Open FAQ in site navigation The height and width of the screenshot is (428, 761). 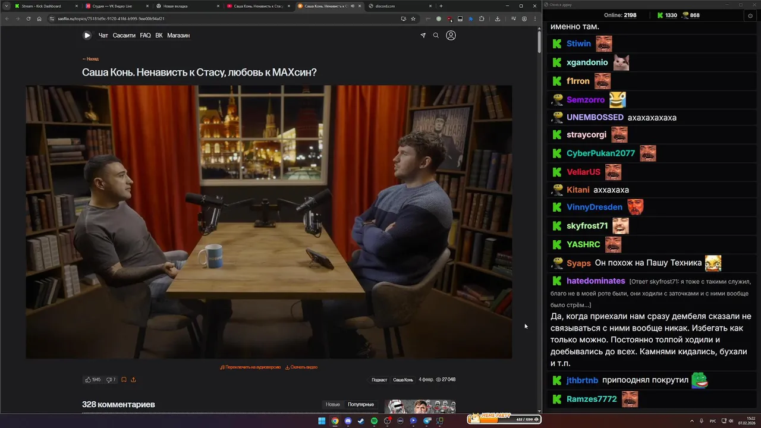pos(145,36)
